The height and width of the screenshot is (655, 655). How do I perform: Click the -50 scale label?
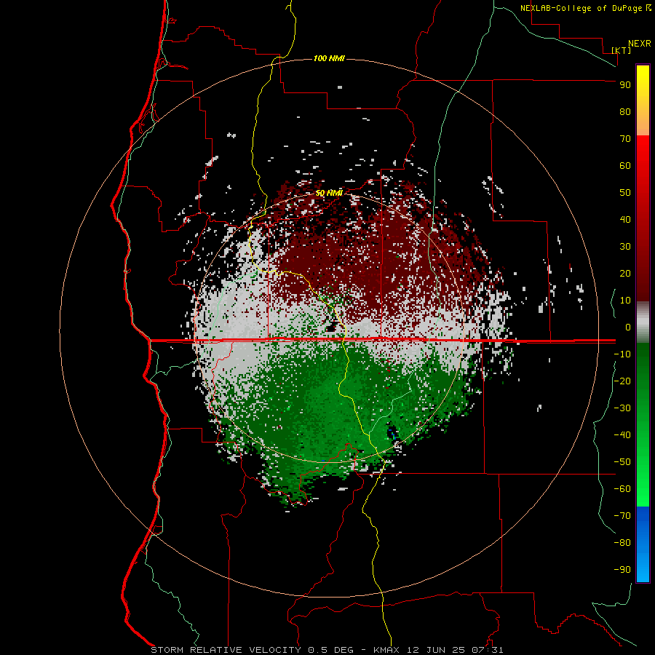click(x=622, y=462)
